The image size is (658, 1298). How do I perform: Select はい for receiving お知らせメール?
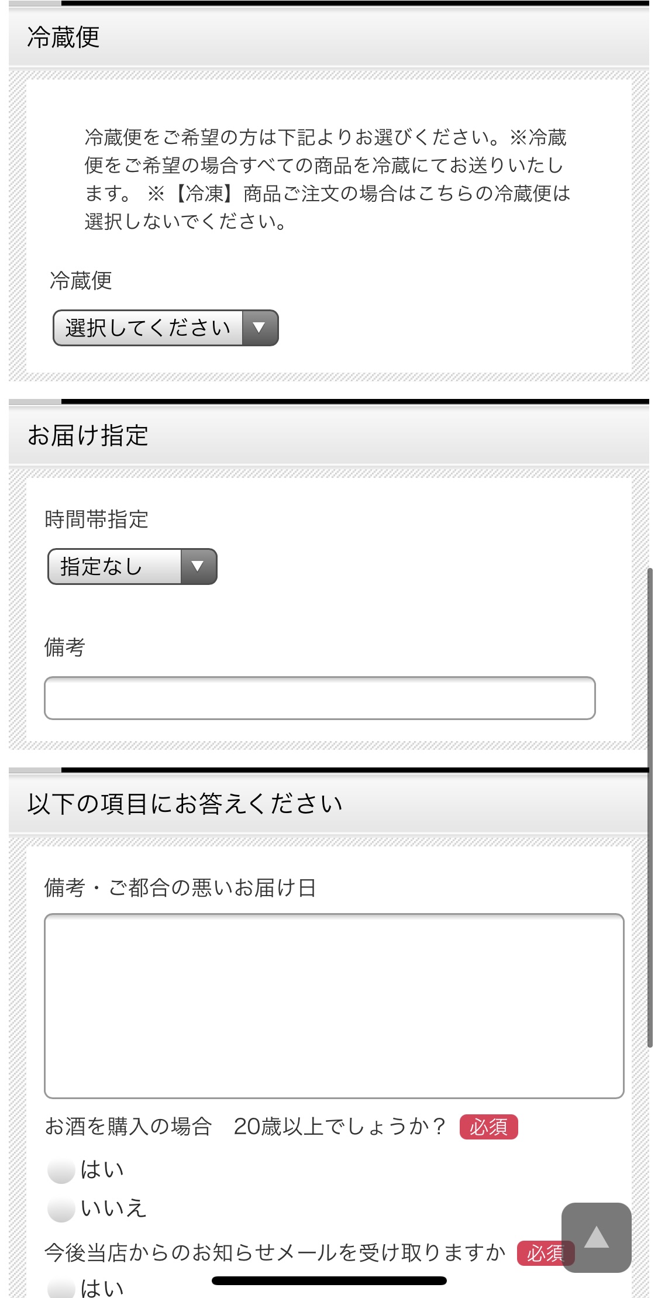coord(61,1287)
